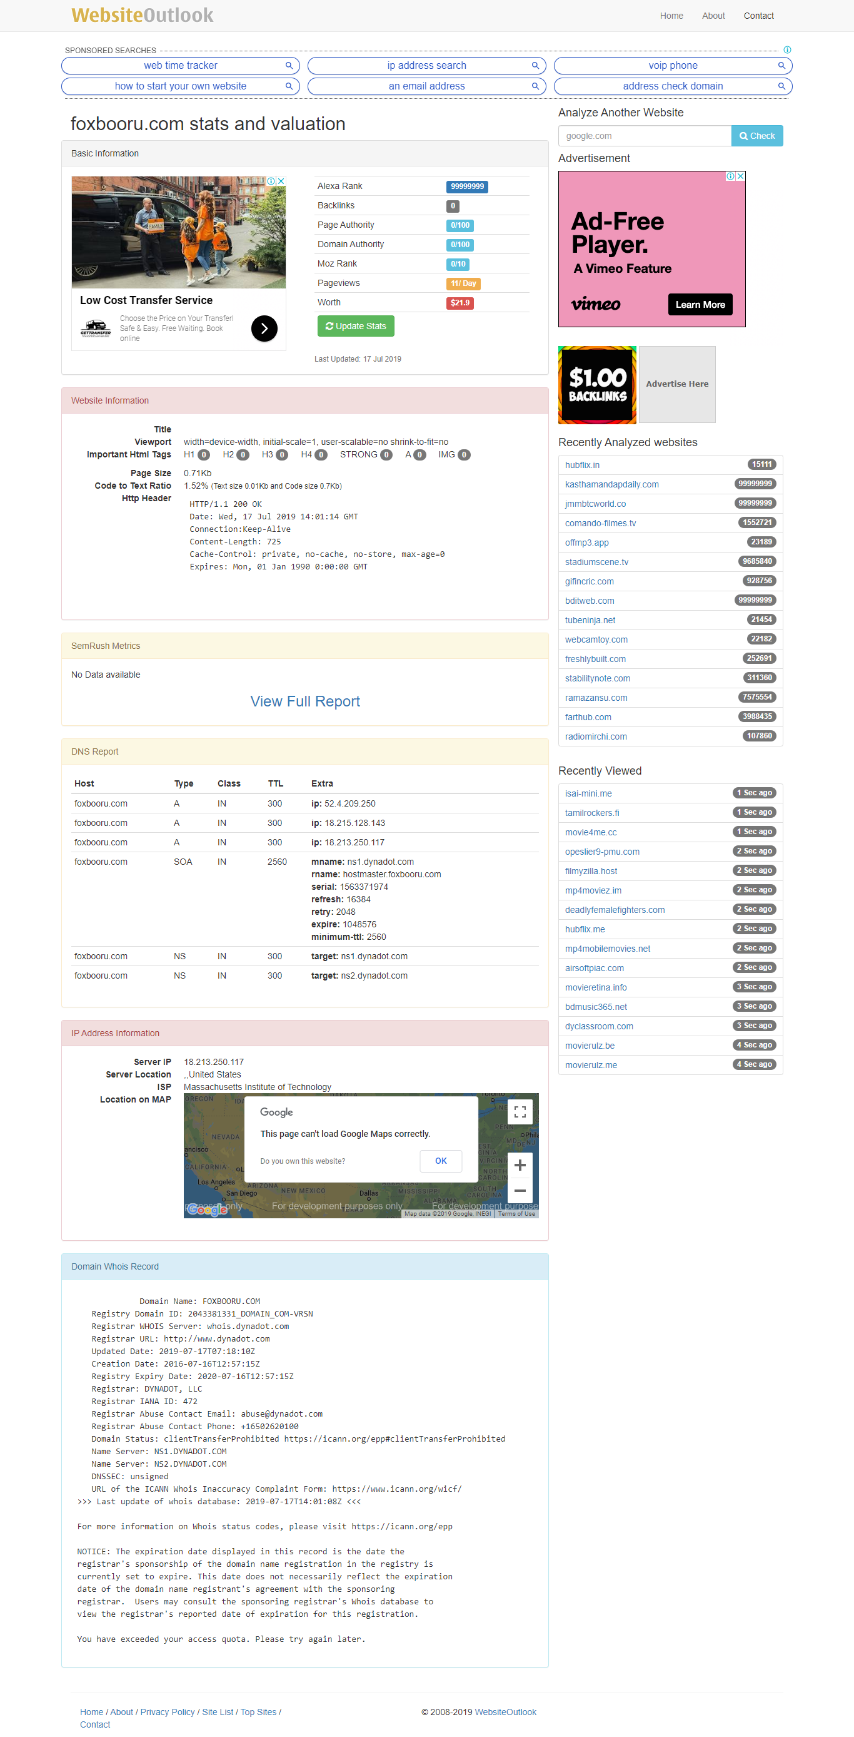Screen dimensions: 854x1737
Task: Click the Alexa Rank 99999999 badge
Action: coord(467,187)
